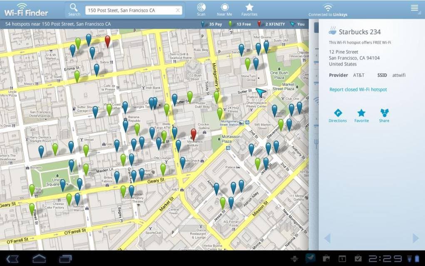The image size is (425, 266).
Task: Select the Scan icon in the toolbar
Action: [x=201, y=8]
